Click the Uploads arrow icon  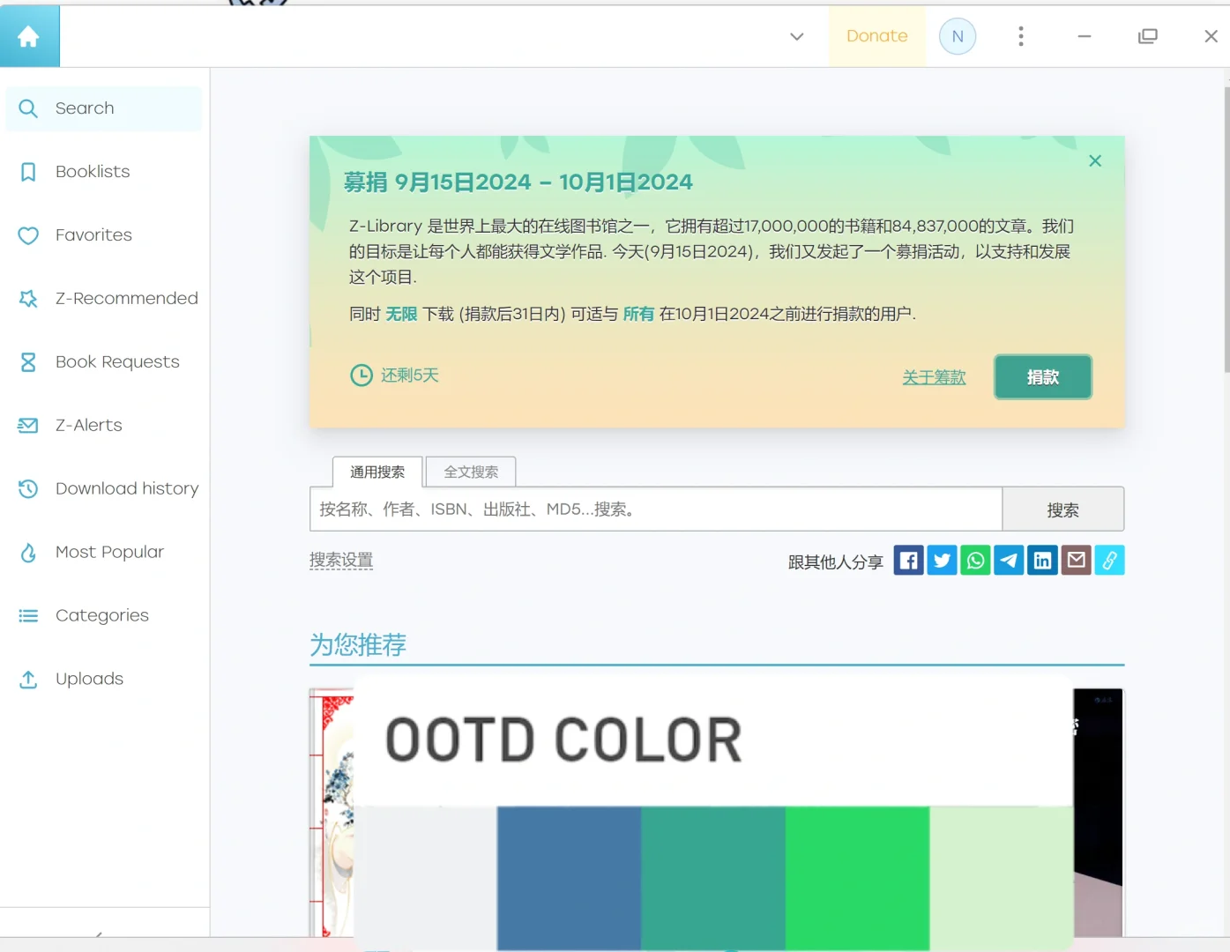tap(28, 680)
